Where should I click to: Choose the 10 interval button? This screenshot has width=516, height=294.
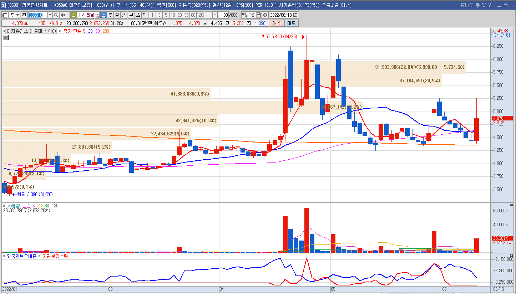coord(173,15)
